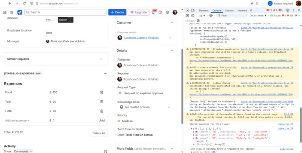
Task: Focus the Jira Search field
Action: (x=66, y=12)
